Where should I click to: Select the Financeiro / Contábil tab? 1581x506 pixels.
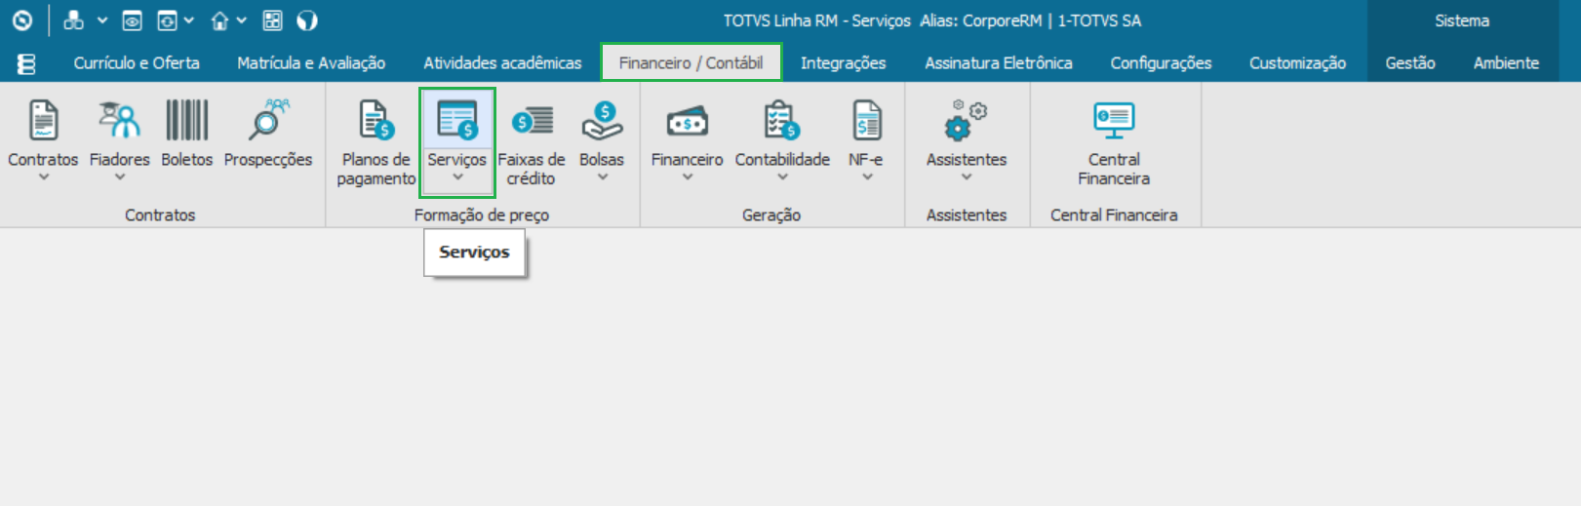click(691, 62)
